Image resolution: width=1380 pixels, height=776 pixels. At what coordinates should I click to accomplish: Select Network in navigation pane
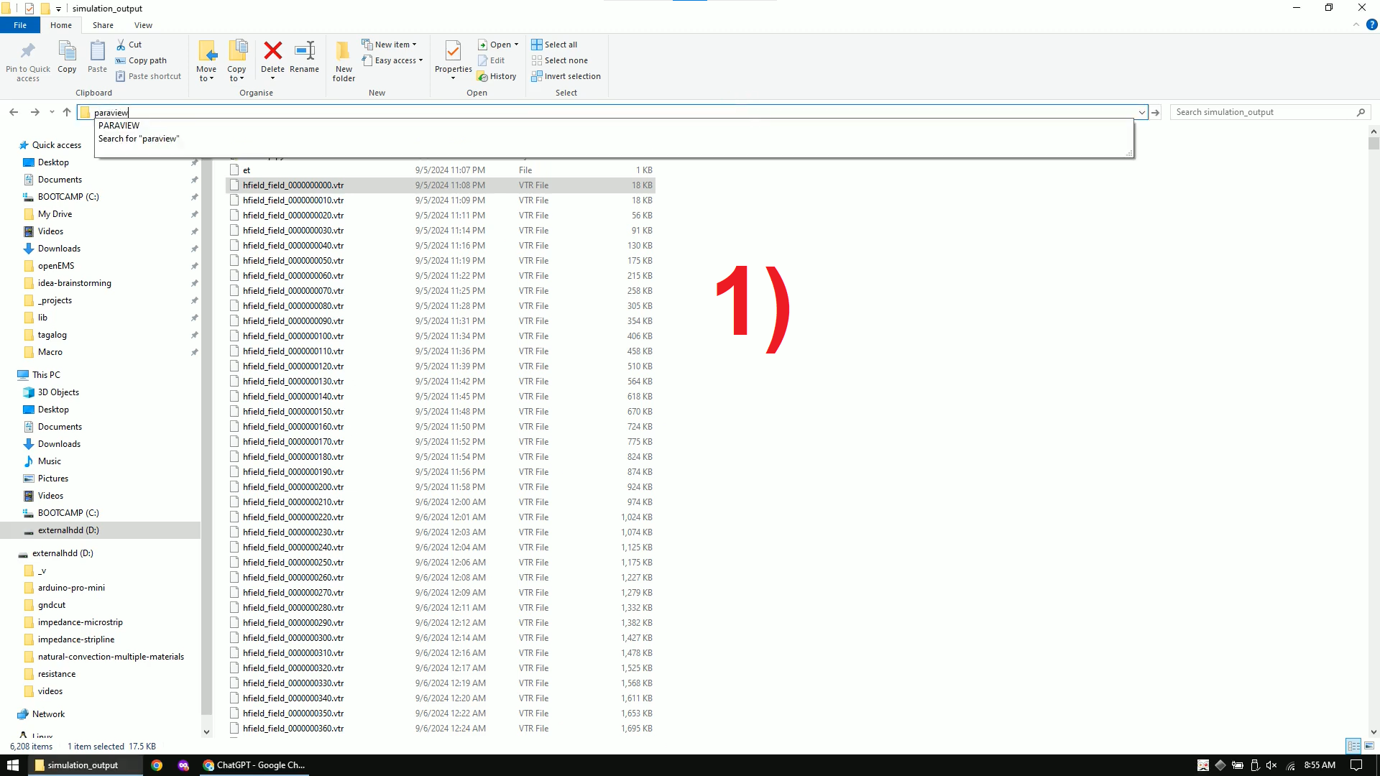point(48,714)
